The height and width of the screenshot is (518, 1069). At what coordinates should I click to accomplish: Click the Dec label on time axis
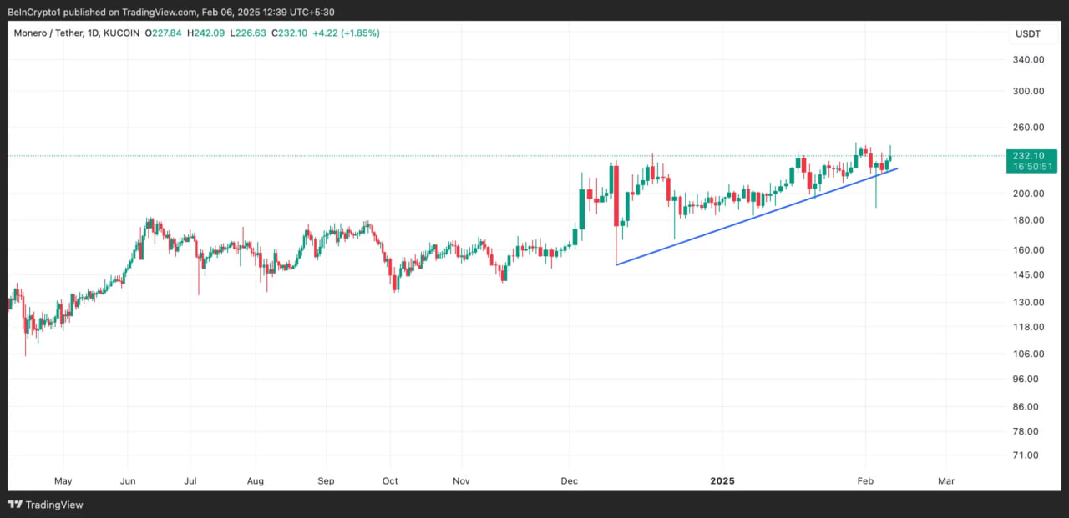tap(569, 480)
